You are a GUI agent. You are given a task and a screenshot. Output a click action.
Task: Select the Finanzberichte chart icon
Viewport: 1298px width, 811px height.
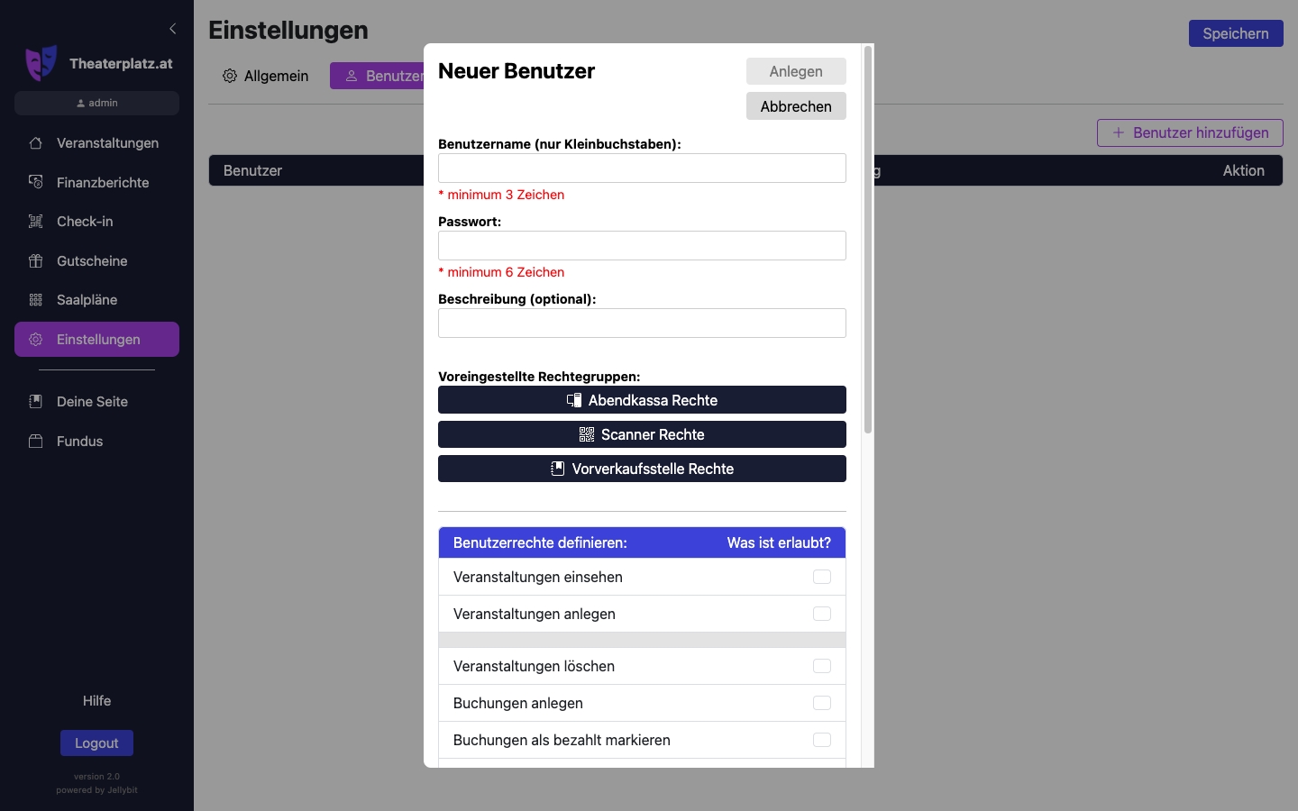(35, 182)
